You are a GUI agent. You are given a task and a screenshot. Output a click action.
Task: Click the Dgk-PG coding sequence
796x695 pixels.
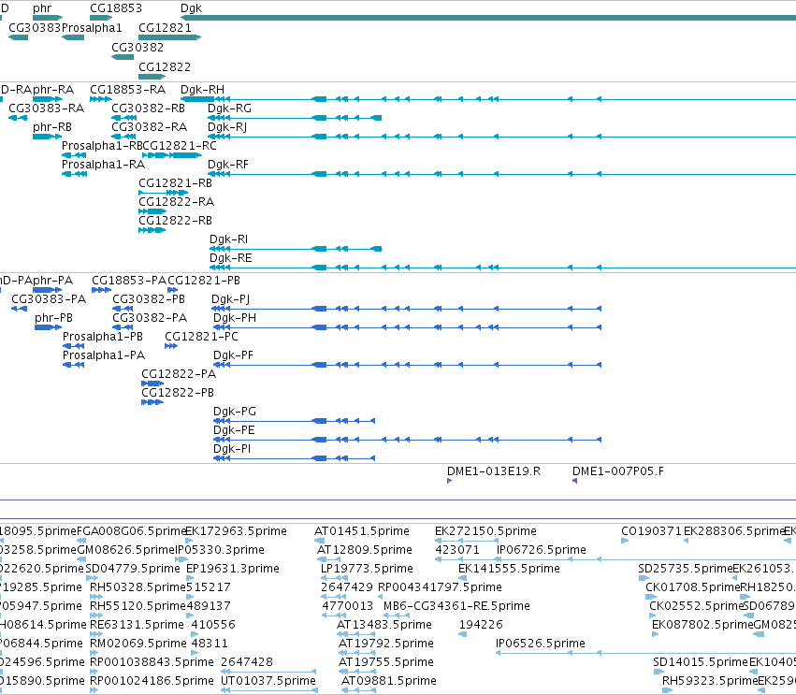tap(295, 421)
